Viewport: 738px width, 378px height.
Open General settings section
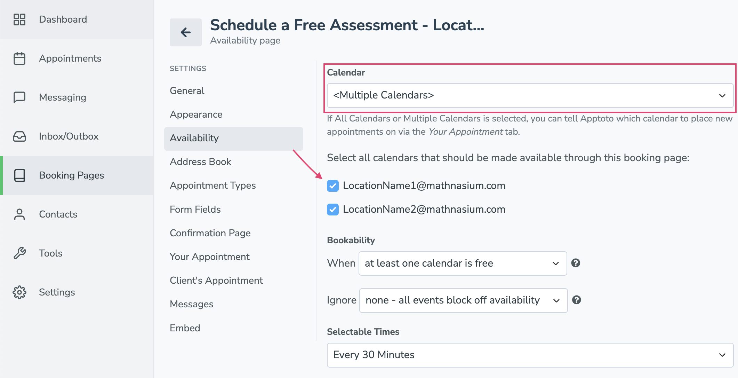pyautogui.click(x=187, y=91)
